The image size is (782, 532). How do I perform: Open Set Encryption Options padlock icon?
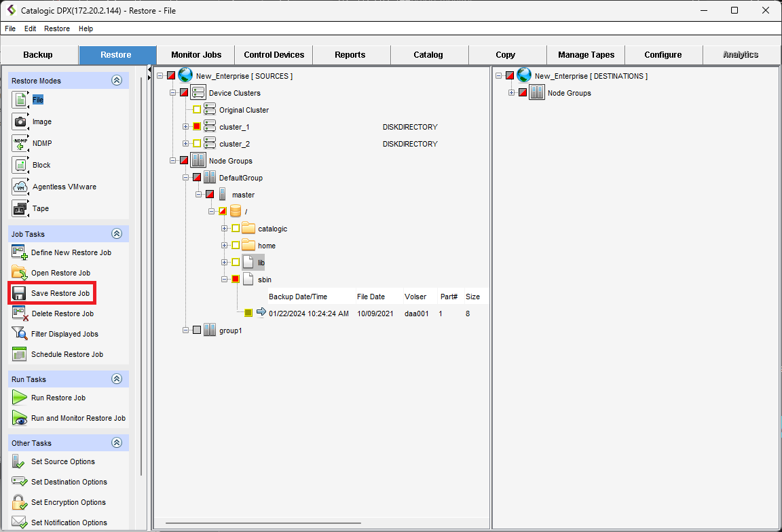[19, 502]
